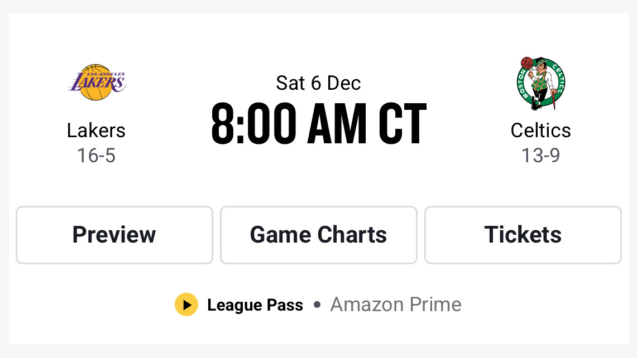Select the Lakers 16-5 record

pos(96,156)
